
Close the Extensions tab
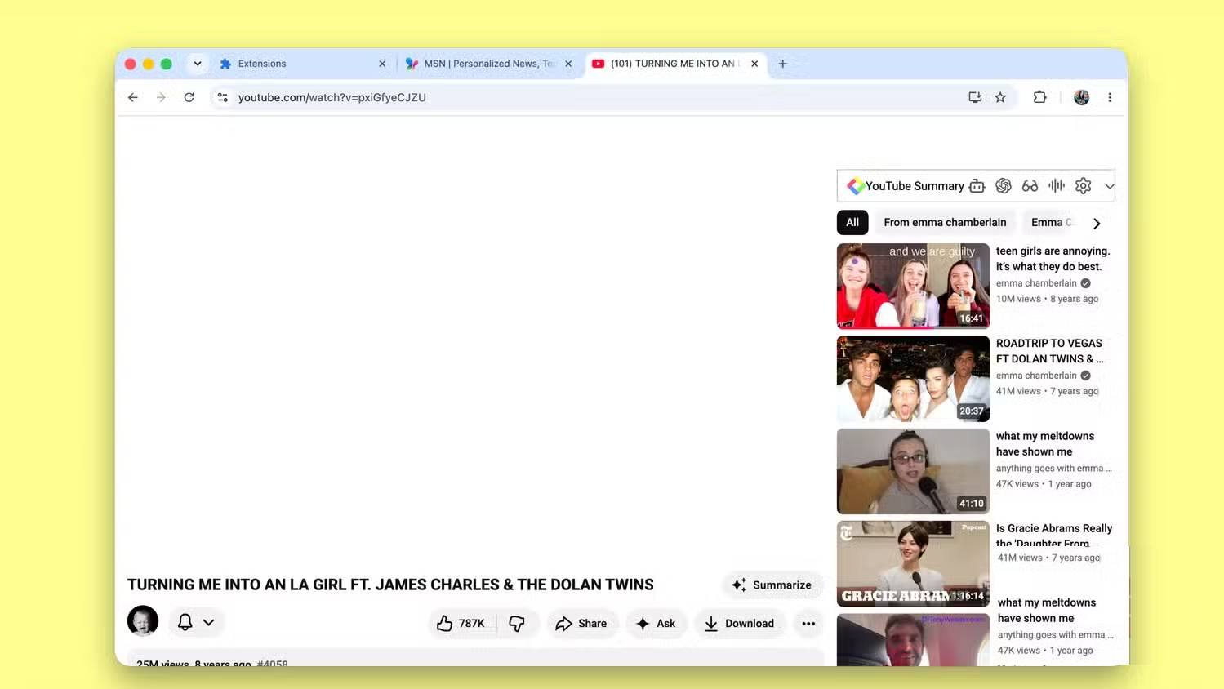[382, 64]
